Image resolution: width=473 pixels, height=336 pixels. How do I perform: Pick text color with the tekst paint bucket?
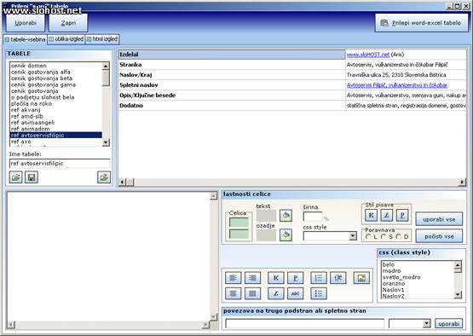(x=286, y=216)
